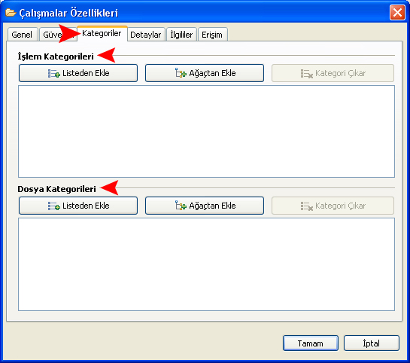Choose Ağaçtan Ekle under Dosya Kategorileri
This screenshot has width=410, height=363.
[205, 206]
